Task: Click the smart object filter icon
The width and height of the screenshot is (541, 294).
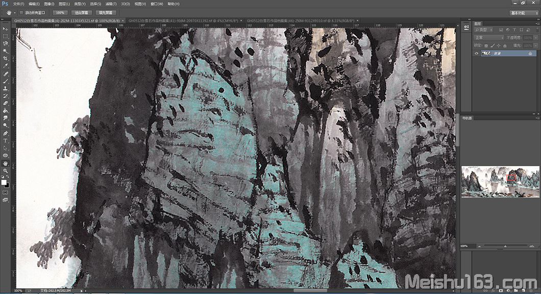Action: (528, 30)
